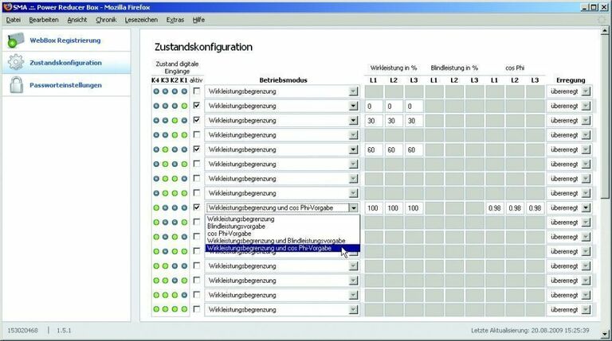Open the Extras menu
This screenshot has width=612, height=341.
coord(175,19)
